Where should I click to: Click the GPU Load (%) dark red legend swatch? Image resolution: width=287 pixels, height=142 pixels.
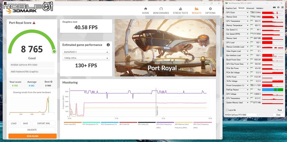point(128,122)
